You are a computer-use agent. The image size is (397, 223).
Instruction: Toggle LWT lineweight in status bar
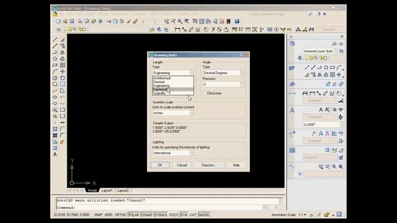pos(193,215)
